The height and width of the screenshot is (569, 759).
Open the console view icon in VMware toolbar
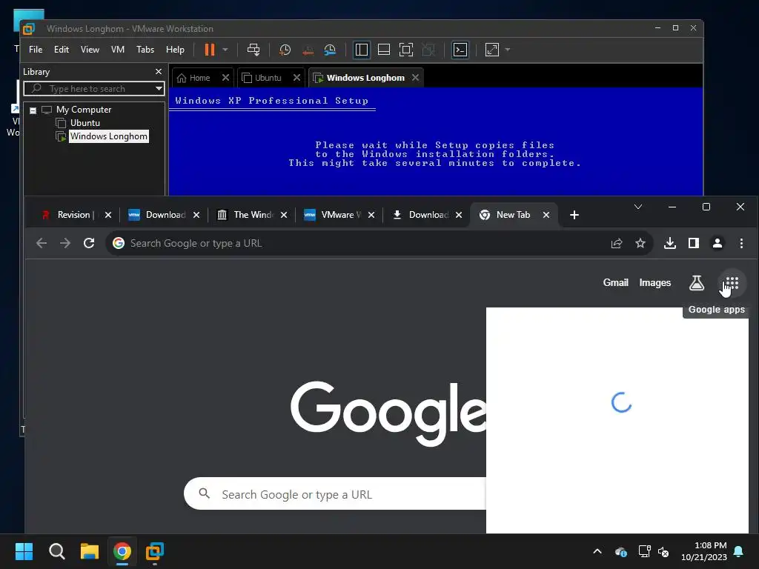pyautogui.click(x=460, y=50)
